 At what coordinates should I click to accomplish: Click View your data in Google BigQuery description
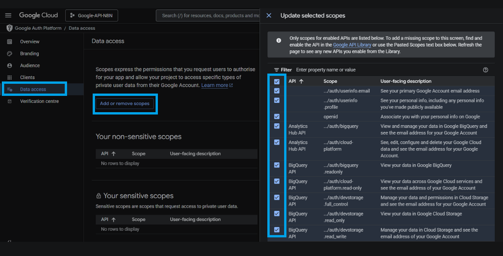(x=416, y=165)
